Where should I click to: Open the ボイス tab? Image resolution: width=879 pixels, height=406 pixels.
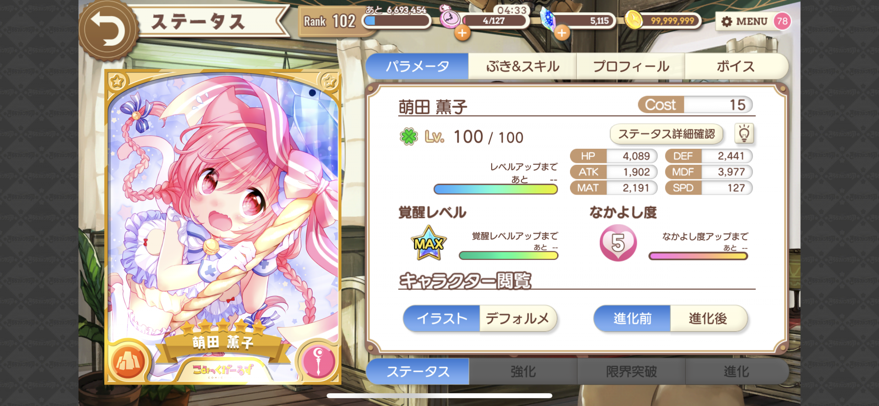[736, 66]
